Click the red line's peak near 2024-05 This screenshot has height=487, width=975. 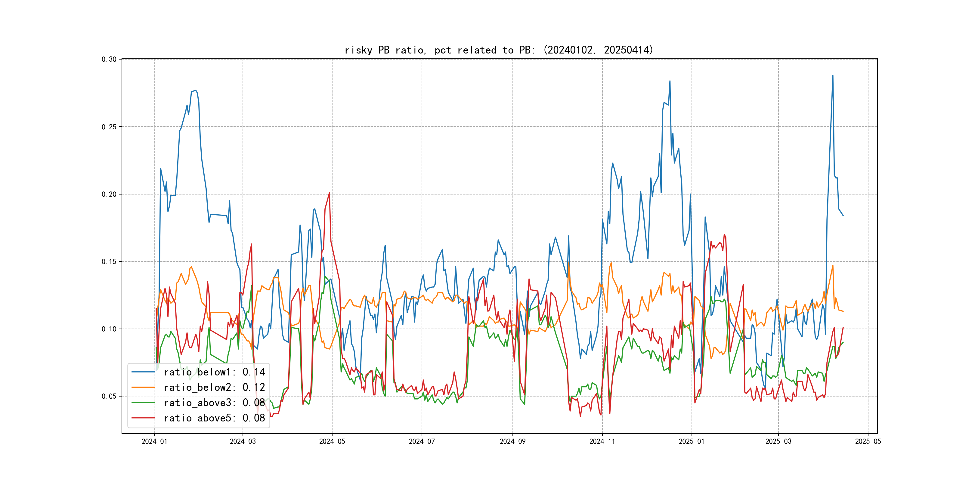click(329, 193)
